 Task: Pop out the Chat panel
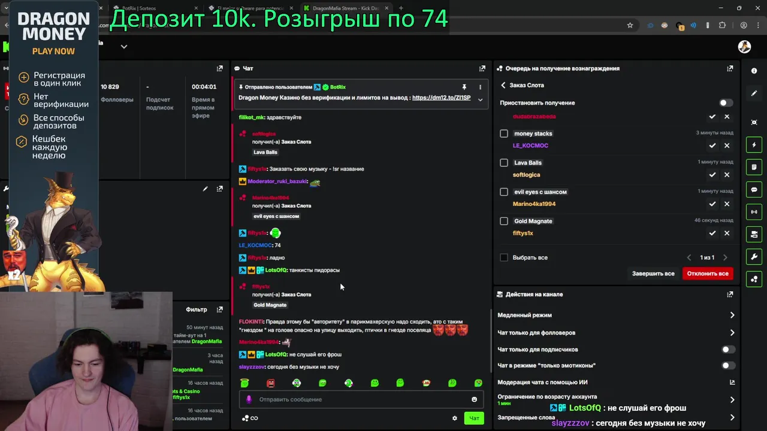pyautogui.click(x=482, y=68)
